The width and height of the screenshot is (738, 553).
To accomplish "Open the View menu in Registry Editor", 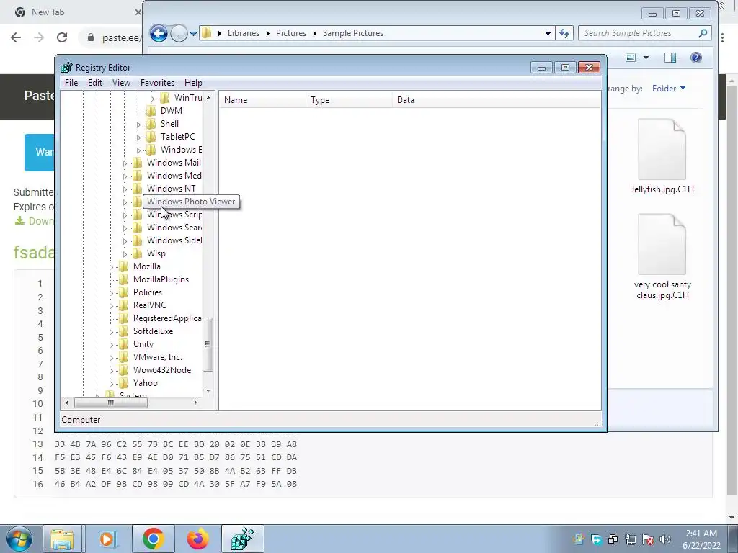I will click(x=121, y=83).
